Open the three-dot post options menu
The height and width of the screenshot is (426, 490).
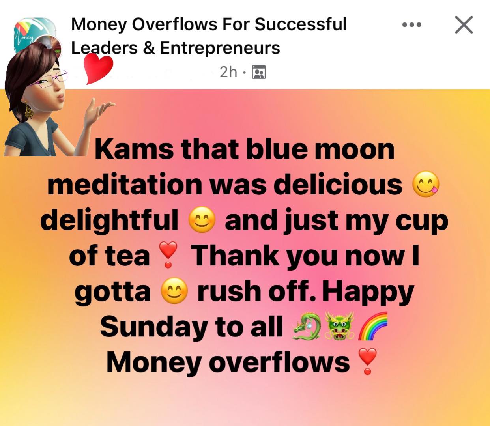tap(412, 25)
